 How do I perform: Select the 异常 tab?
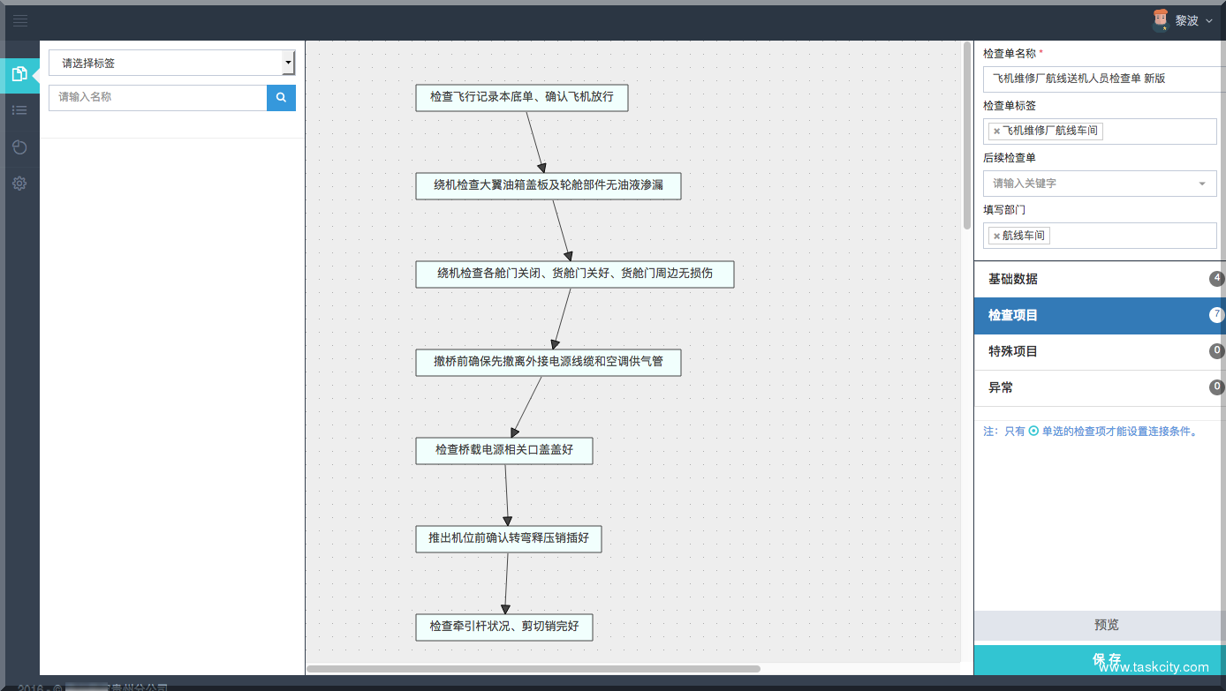pos(1099,387)
